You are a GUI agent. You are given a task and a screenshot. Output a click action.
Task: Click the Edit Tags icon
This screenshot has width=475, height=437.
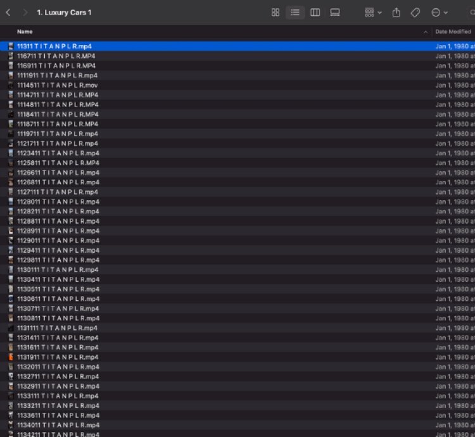click(x=415, y=13)
